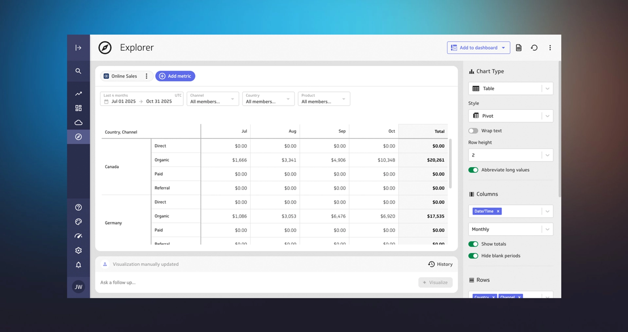Disable Abbreviate long values
The image size is (628, 332).
pos(473,170)
